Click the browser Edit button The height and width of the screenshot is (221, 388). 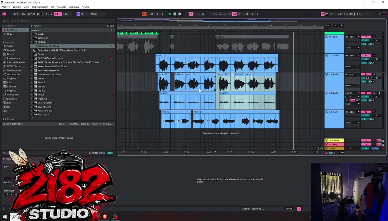(x=111, y=26)
